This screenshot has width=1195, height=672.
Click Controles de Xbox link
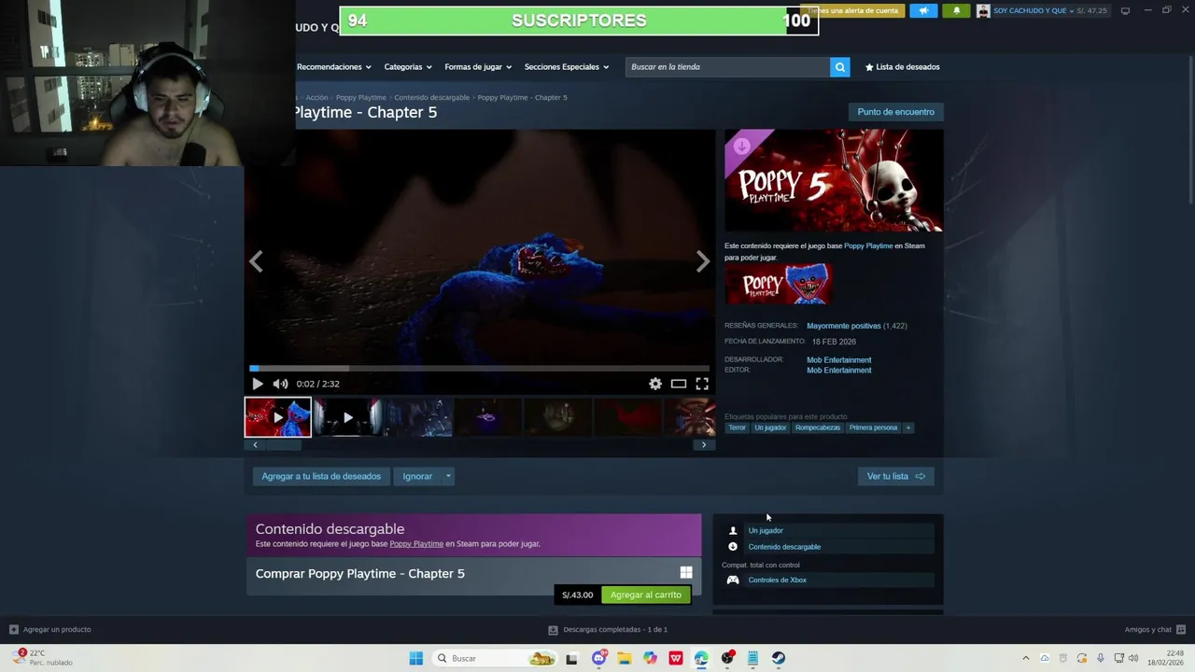pos(778,581)
